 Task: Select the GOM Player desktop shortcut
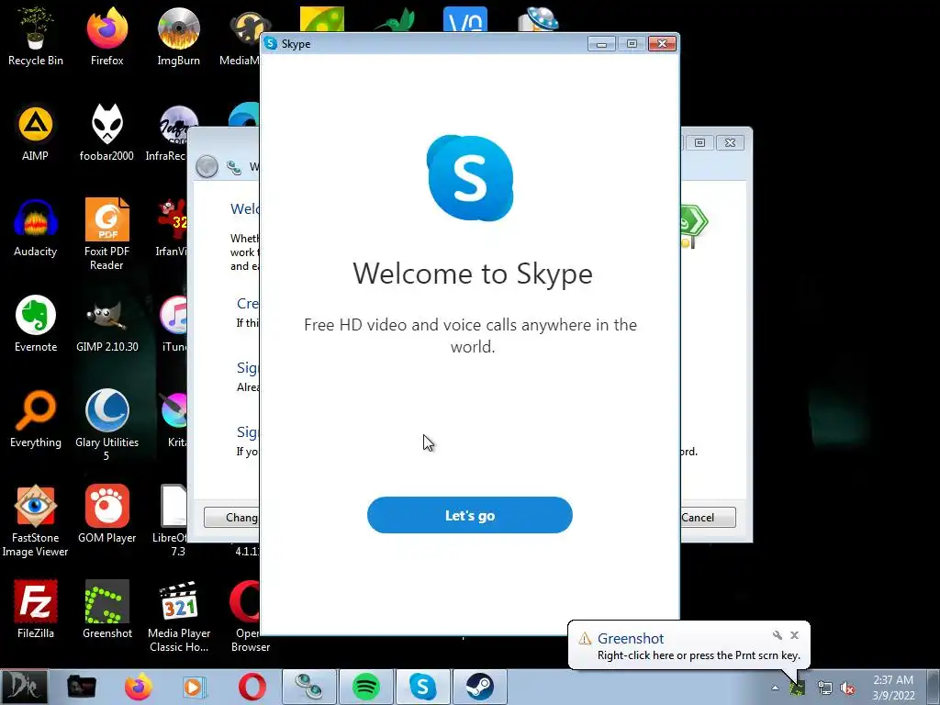(106, 514)
